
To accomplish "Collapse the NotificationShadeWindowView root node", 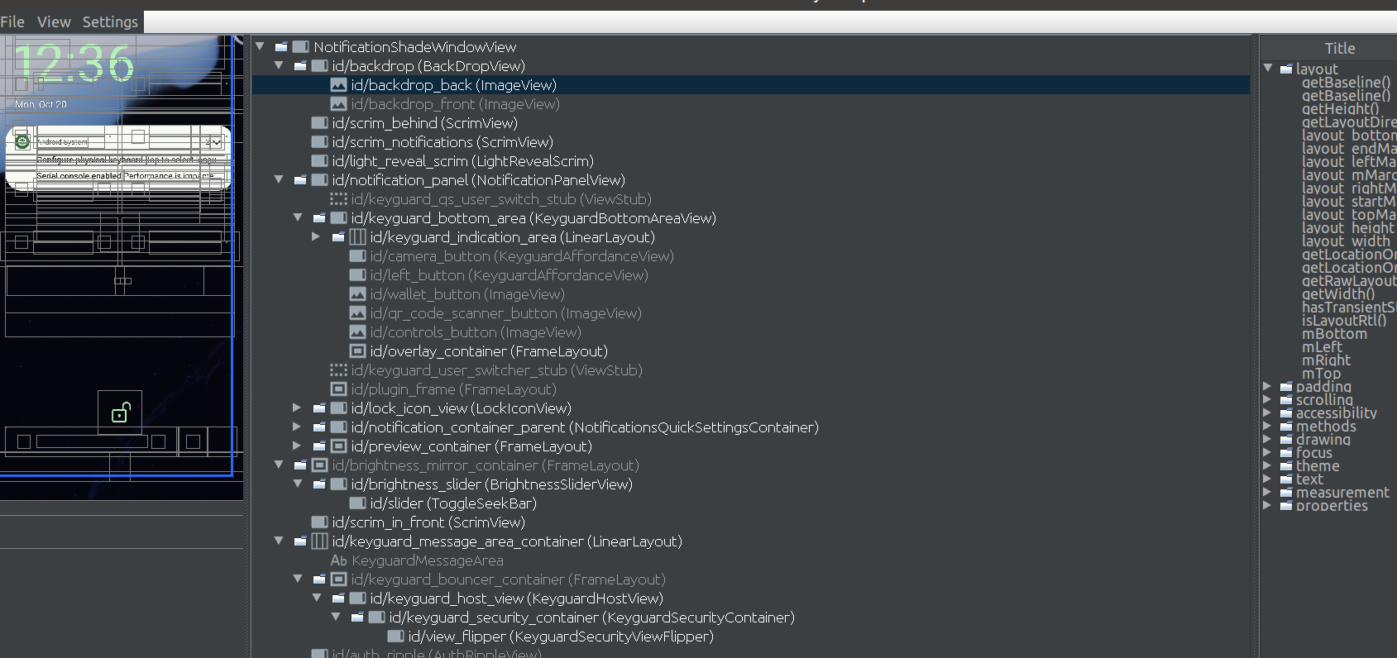I will point(260,46).
